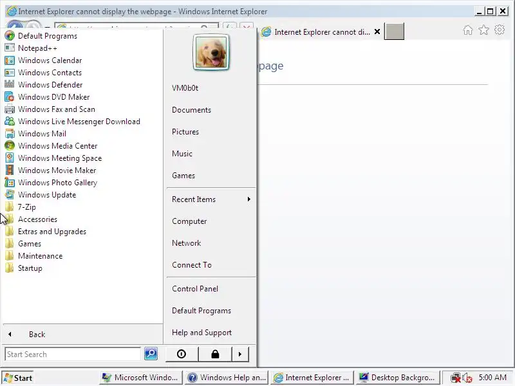Open Internet Explorer Tools gear
This screenshot has width=515, height=386.
click(500, 30)
